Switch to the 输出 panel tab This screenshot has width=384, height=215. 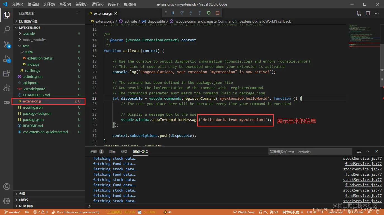[112, 152]
